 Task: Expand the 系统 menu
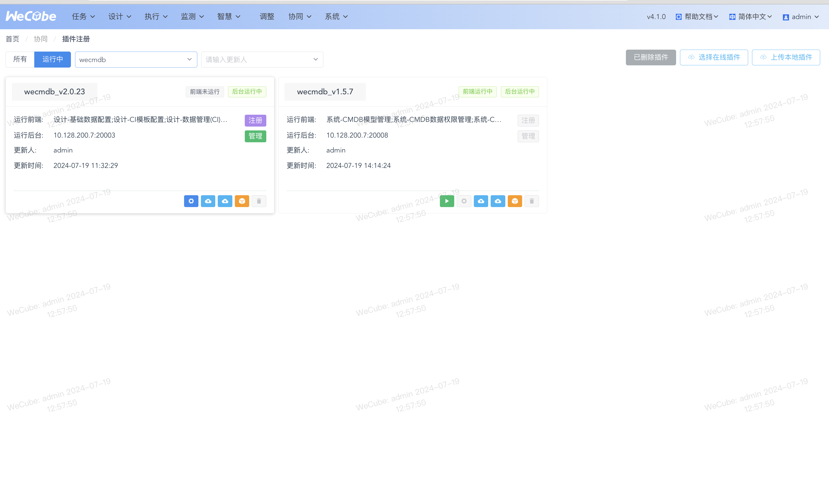pyautogui.click(x=336, y=16)
